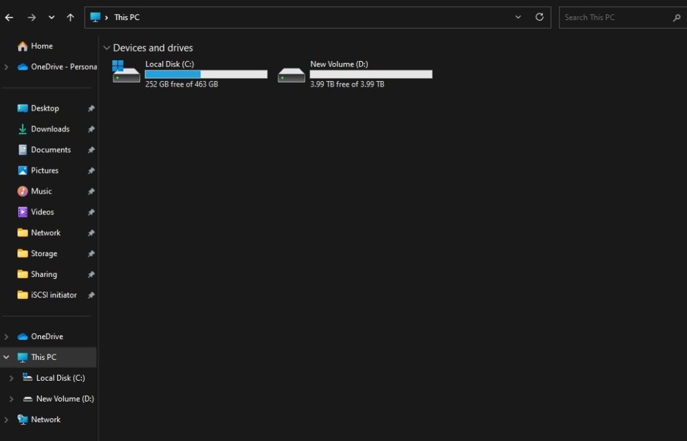Expand the lower OneDrive tree node
Viewport: 687px width, 441px height.
(x=6, y=336)
